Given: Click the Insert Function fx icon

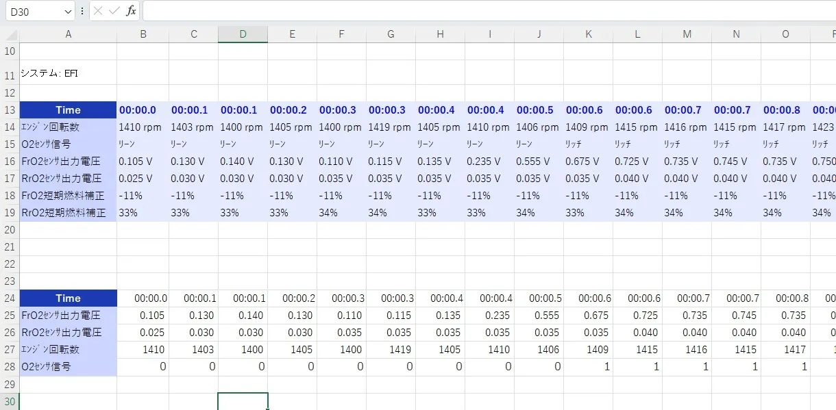Looking at the screenshot, I should 131,11.
